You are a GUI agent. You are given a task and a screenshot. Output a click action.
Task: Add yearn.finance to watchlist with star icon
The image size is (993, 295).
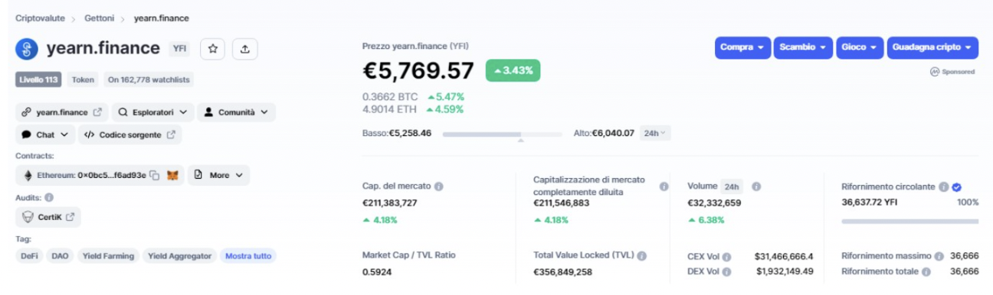(213, 49)
